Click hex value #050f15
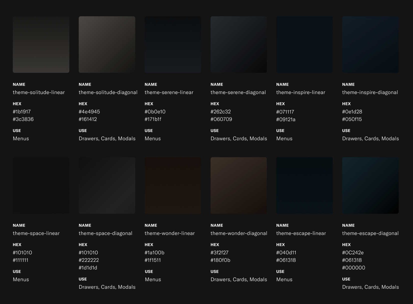Image resolution: width=413 pixels, height=304 pixels. (x=352, y=119)
